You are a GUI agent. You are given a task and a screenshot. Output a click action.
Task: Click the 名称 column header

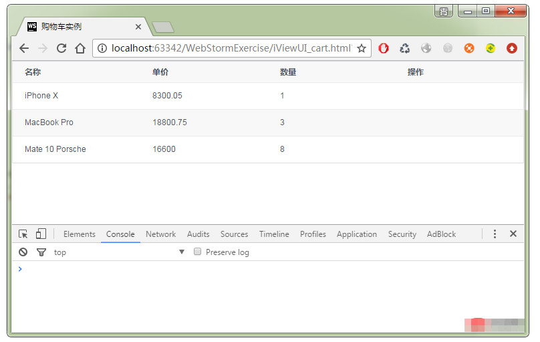coord(33,72)
